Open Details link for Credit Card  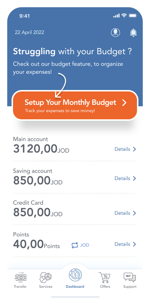point(122,213)
